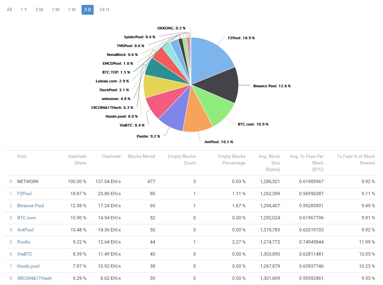The height and width of the screenshot is (285, 383).
Task: Click the 'AntPool: 10.5 %' chart label
Action: coord(219,142)
